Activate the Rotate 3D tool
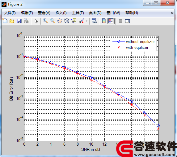This screenshot has width=177, height=157. 67,21
